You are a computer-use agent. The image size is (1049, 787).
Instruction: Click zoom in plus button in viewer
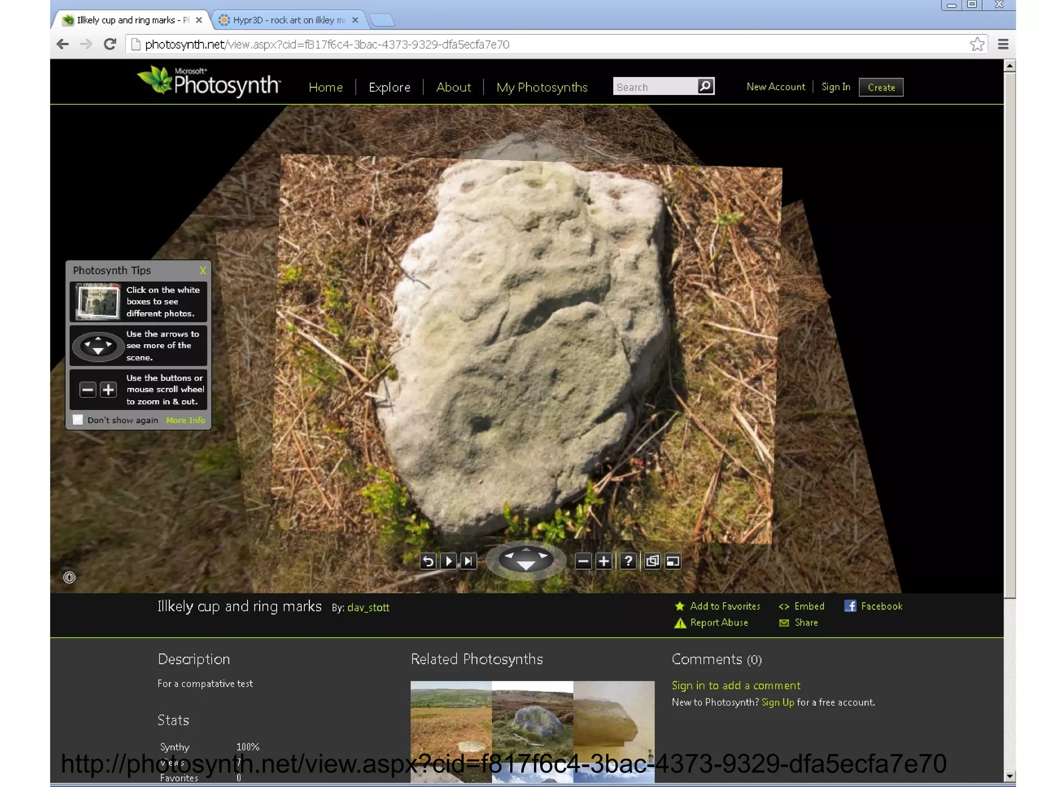604,561
